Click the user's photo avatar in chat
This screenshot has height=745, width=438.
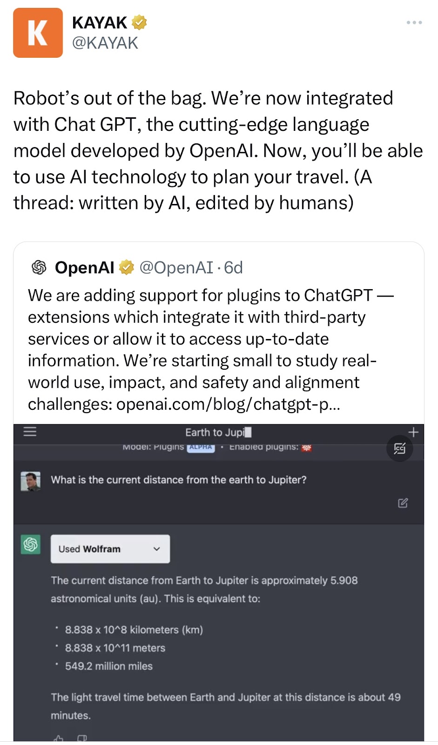click(x=31, y=481)
